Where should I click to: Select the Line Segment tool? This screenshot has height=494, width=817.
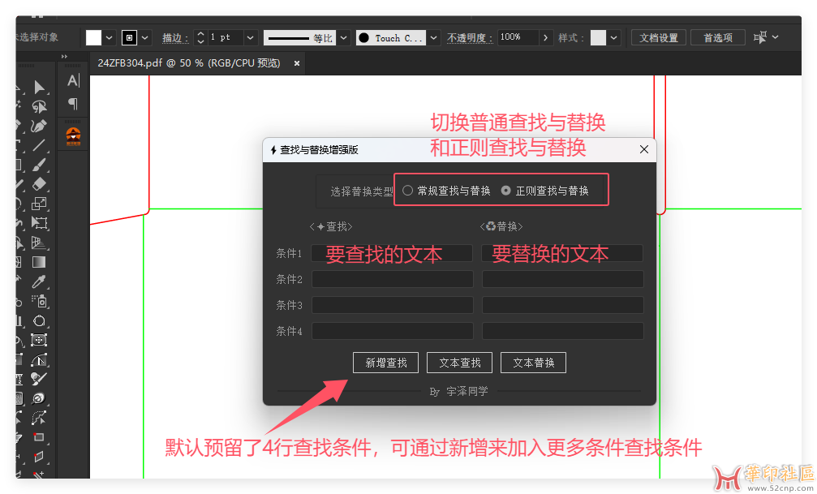39,145
